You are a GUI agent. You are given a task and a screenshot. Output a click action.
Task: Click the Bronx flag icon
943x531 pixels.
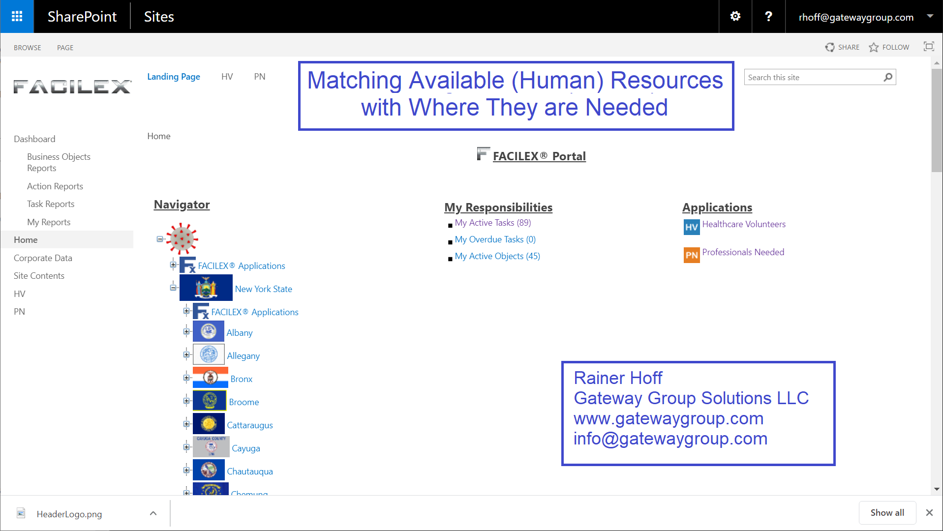pos(211,378)
